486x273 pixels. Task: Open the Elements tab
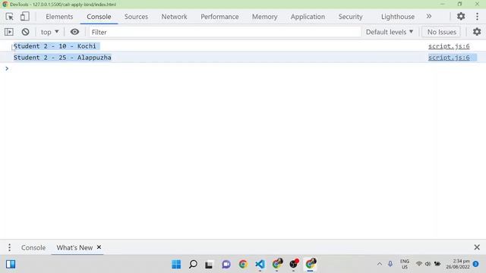click(x=59, y=17)
